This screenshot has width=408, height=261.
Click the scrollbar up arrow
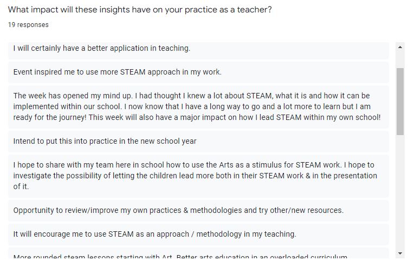coord(400,47)
